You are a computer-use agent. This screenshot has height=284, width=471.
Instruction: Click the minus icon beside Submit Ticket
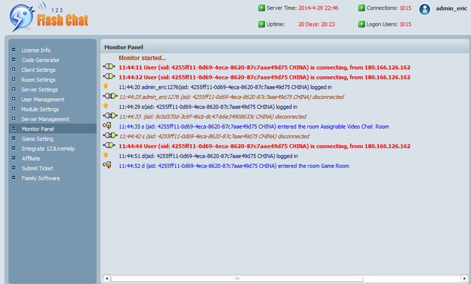click(13, 168)
